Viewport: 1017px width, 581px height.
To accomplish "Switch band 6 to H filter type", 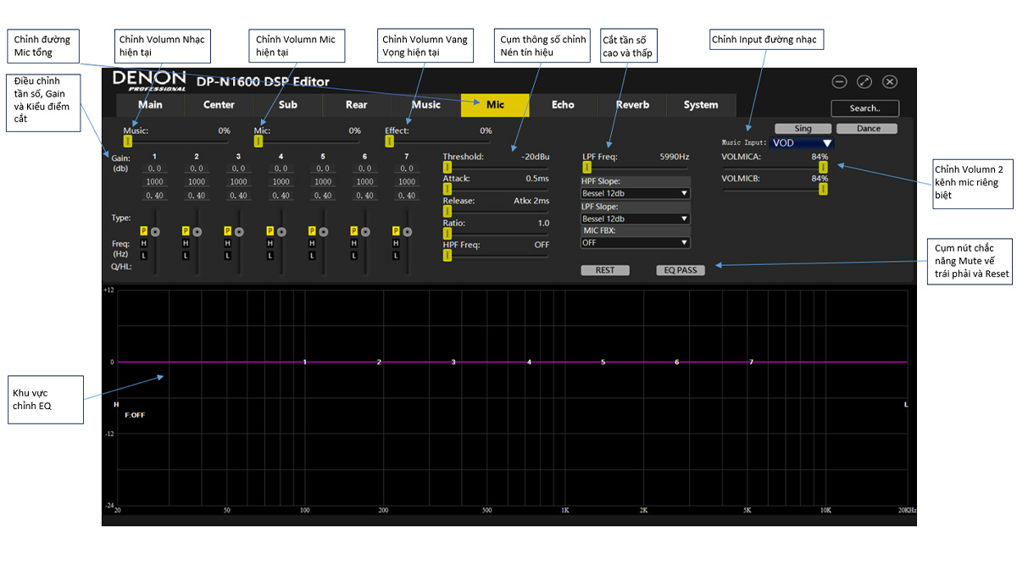I will click(x=353, y=243).
